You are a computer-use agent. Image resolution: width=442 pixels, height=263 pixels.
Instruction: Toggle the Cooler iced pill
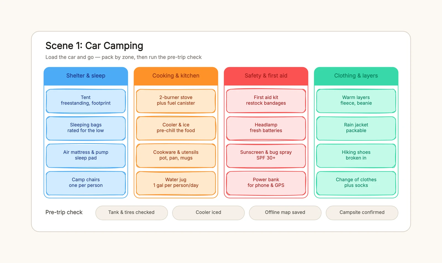coord(208,212)
